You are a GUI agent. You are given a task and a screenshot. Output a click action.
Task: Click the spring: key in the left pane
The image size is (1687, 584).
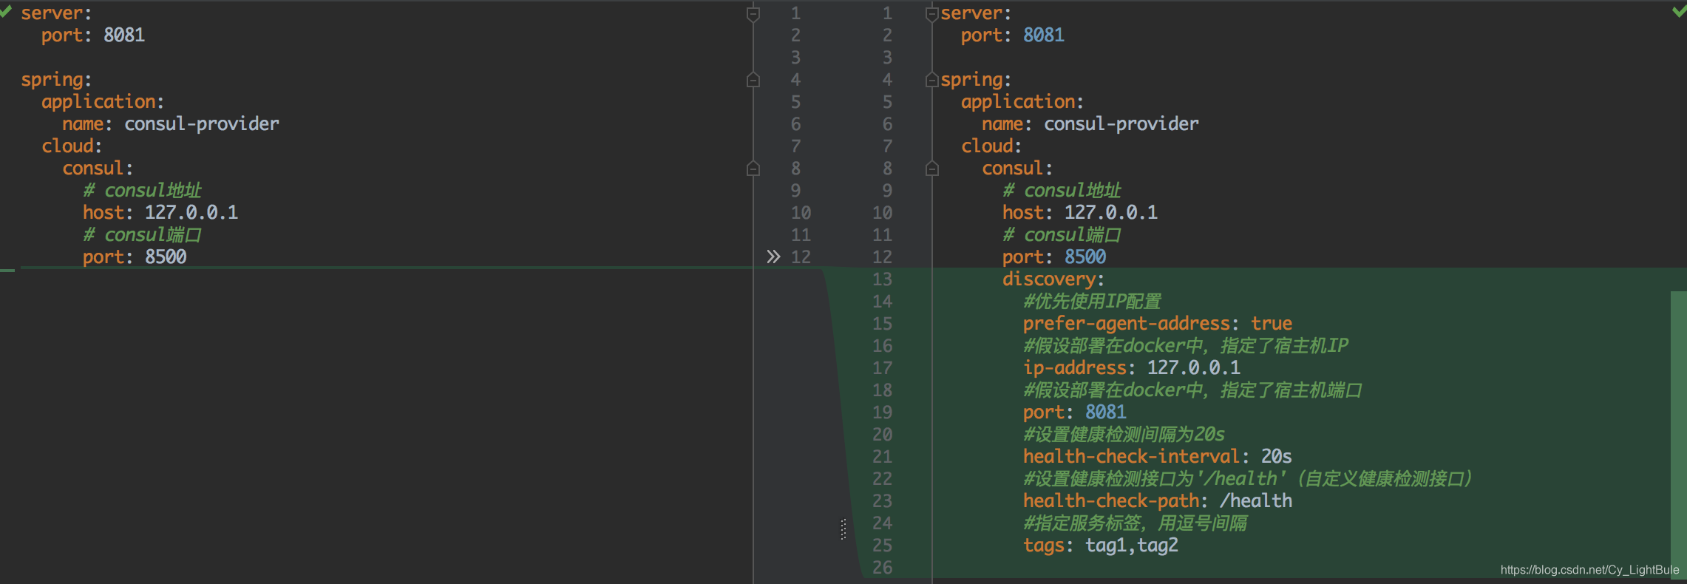(x=56, y=79)
